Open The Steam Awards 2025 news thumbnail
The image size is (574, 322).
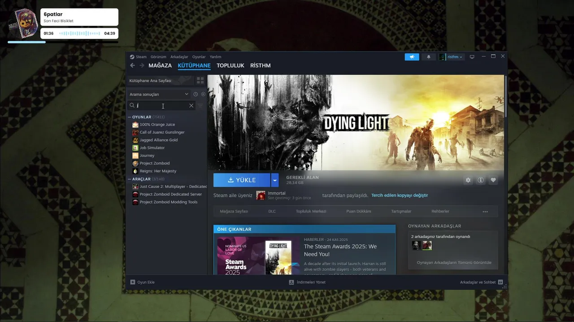coord(259,255)
